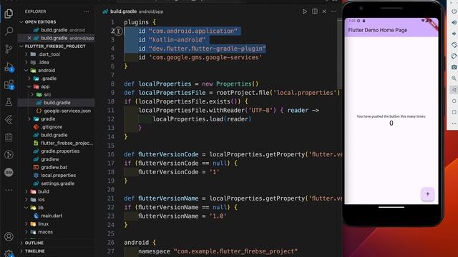Image resolution: width=458 pixels, height=257 pixels.
Task: Open the Run and Debug view
Action: point(9,67)
